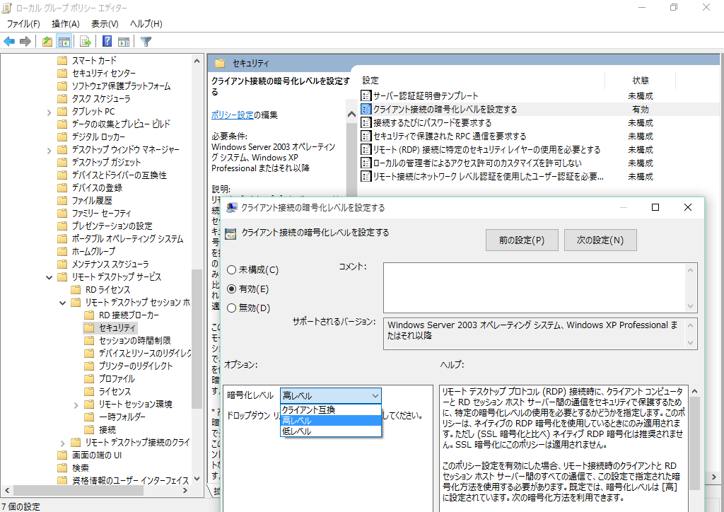The height and width of the screenshot is (512, 724).
Task: Open the filter toolbar icon
Action: [x=146, y=41]
